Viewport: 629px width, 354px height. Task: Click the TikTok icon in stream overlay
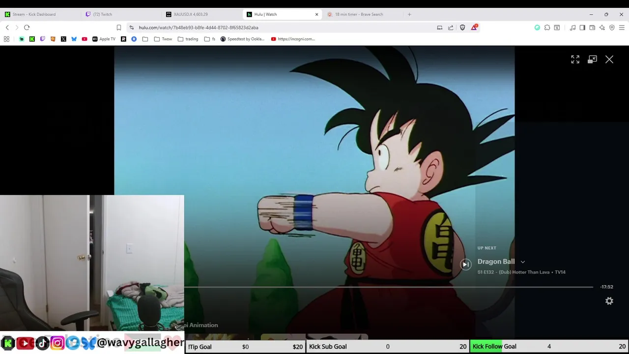42,343
